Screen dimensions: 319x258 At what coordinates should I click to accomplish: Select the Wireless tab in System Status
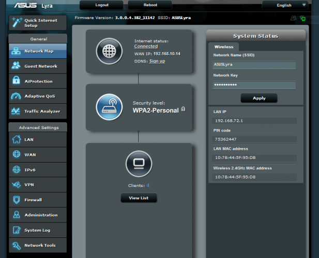tap(223, 46)
